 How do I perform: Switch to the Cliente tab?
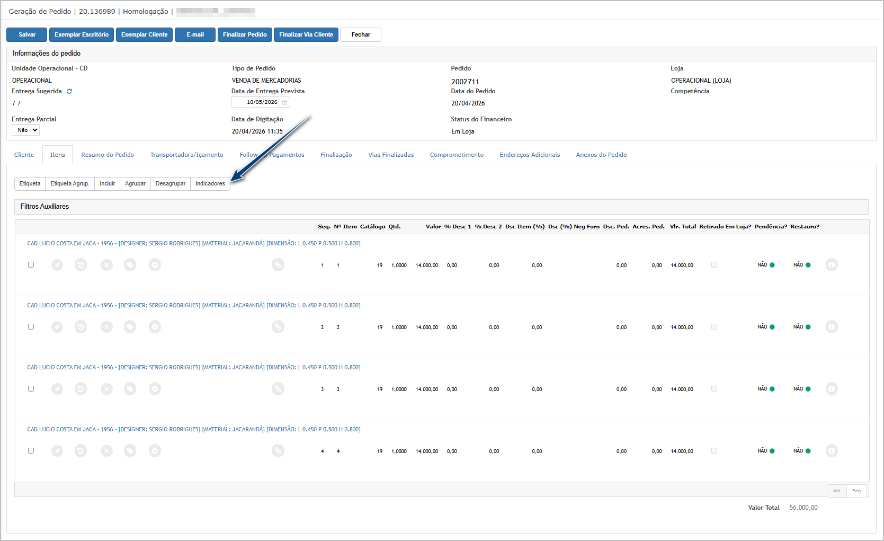coord(24,155)
